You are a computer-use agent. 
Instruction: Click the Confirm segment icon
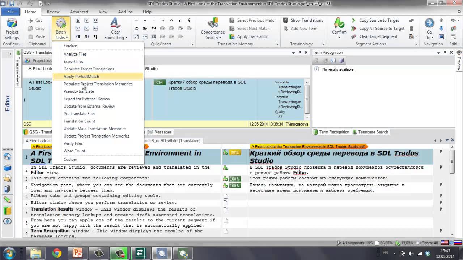pos(339,23)
